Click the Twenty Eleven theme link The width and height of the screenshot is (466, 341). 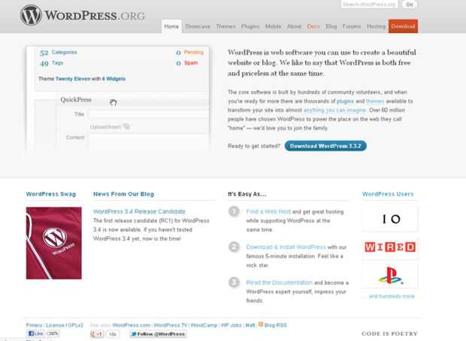point(73,79)
